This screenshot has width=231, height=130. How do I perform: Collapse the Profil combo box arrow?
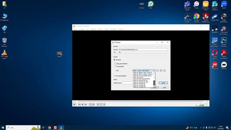click(154, 71)
